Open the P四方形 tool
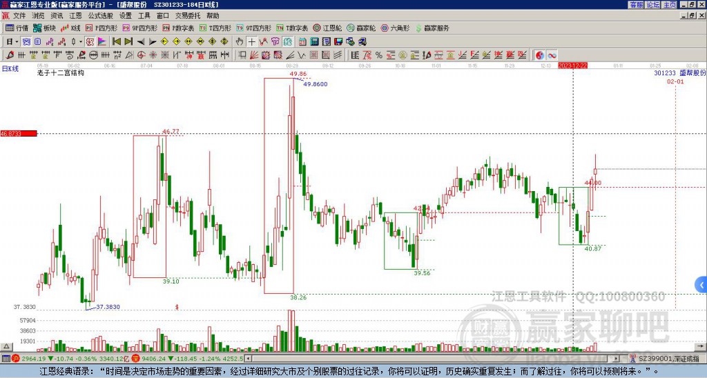The height and width of the screenshot is (378, 707). coord(102,28)
